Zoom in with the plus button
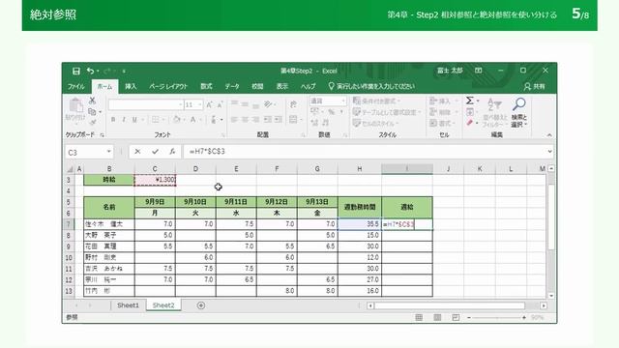Screen dimensions: 619x348 tap(524, 318)
